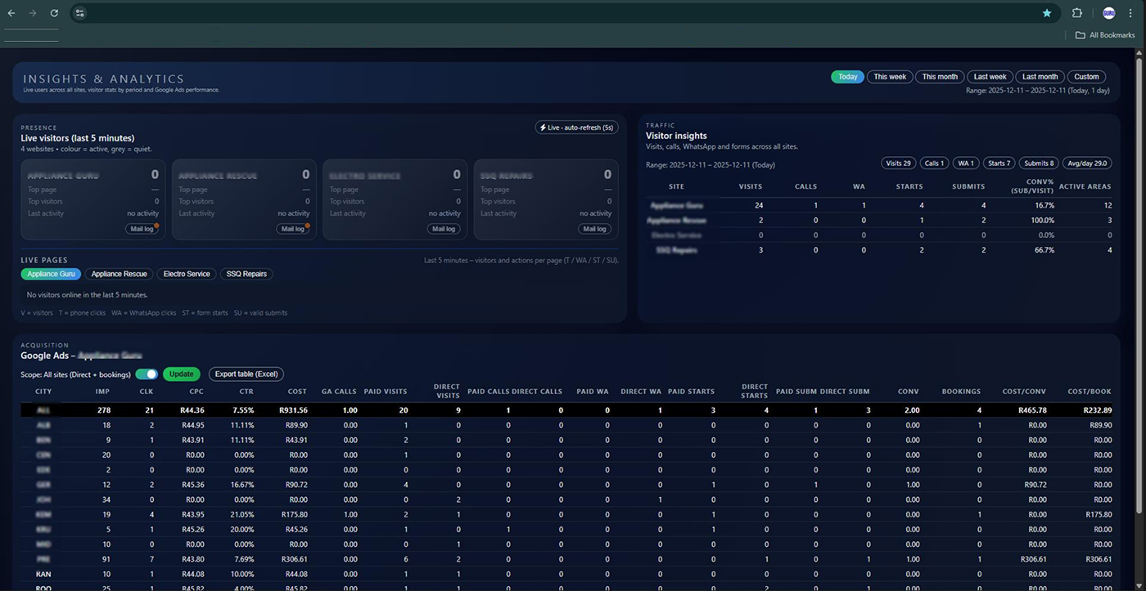Open the Mail log for the SSQ Repairs card
The image size is (1146, 591).
pos(594,229)
